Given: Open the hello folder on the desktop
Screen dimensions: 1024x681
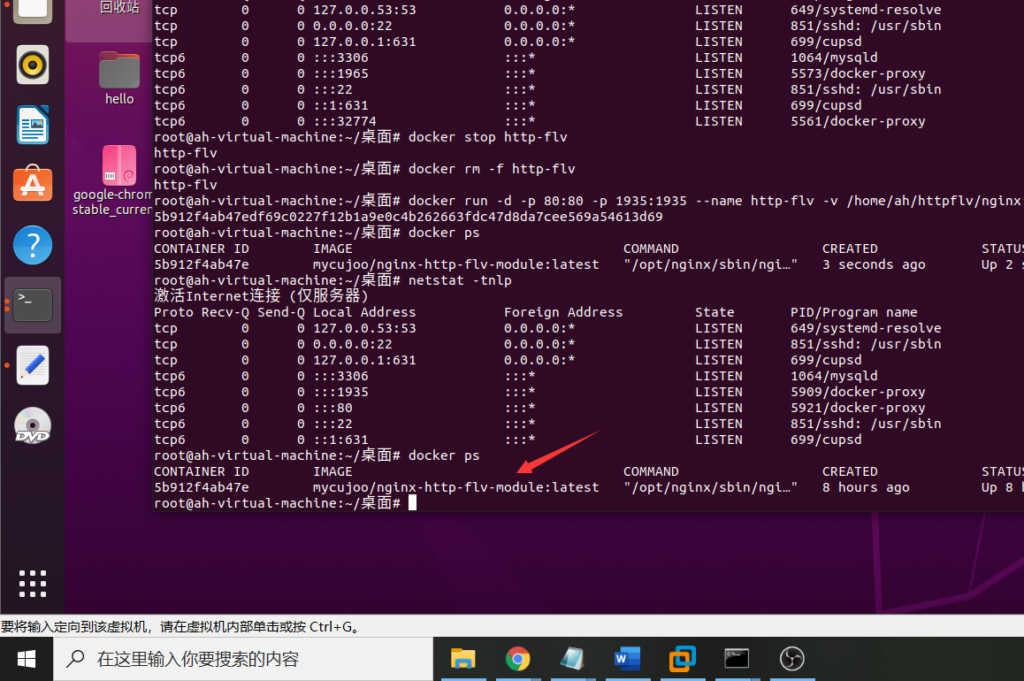Looking at the screenshot, I should point(118,69).
